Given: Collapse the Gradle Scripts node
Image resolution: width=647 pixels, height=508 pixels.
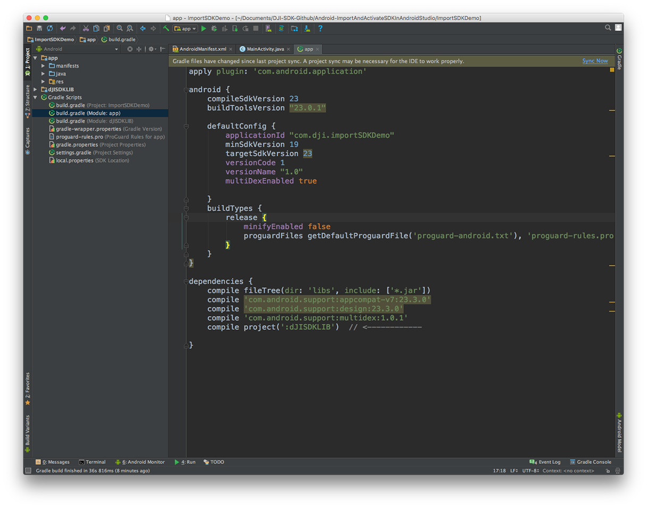Looking at the screenshot, I should pyautogui.click(x=35, y=97).
